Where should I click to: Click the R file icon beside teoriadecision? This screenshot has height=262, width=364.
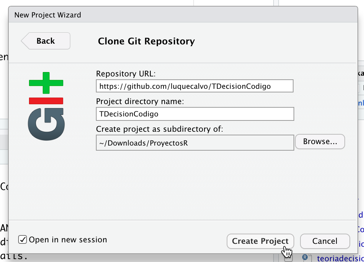point(305,258)
